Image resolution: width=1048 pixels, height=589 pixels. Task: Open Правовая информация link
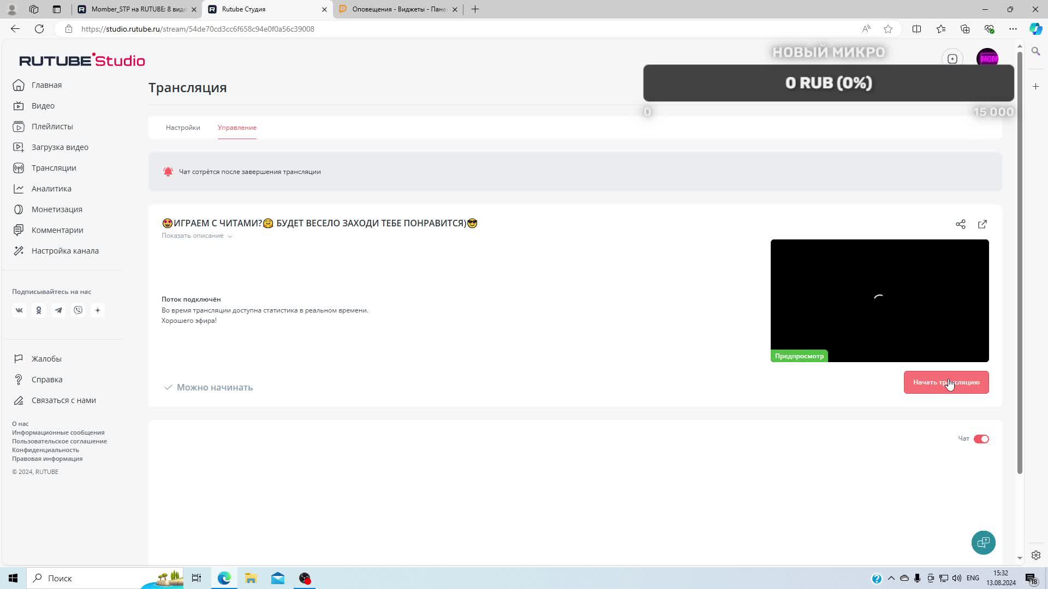[x=47, y=459]
